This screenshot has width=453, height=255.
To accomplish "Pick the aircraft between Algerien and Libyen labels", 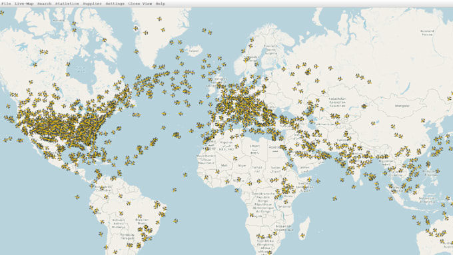I will pos(236,146).
